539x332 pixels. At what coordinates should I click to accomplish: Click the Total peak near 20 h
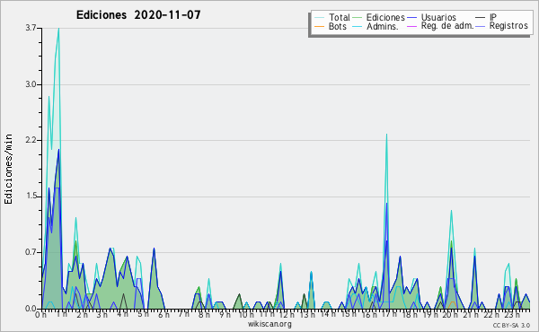coord(451,211)
